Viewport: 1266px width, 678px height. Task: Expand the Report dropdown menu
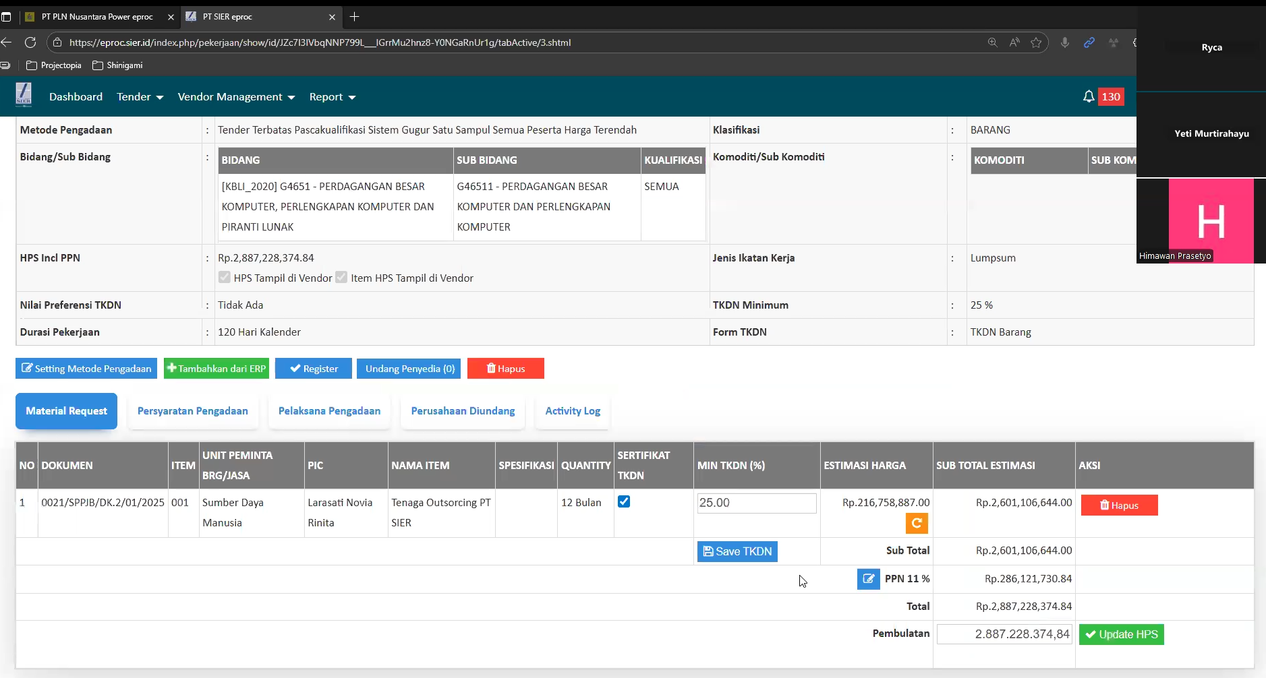pyautogui.click(x=332, y=97)
